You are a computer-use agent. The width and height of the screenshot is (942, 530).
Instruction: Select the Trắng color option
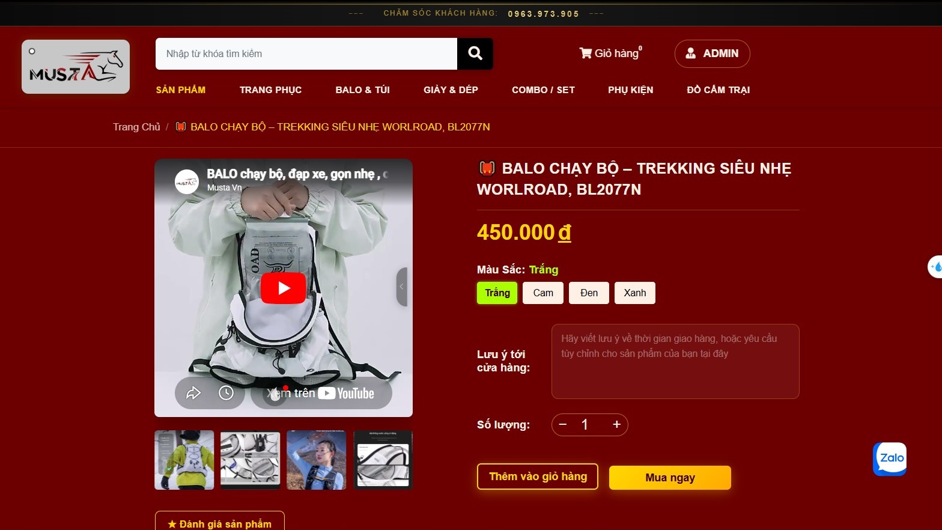click(x=497, y=293)
